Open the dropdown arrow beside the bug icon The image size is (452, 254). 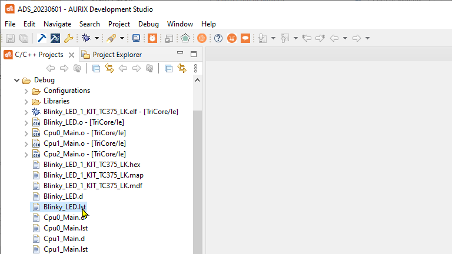[97, 38]
